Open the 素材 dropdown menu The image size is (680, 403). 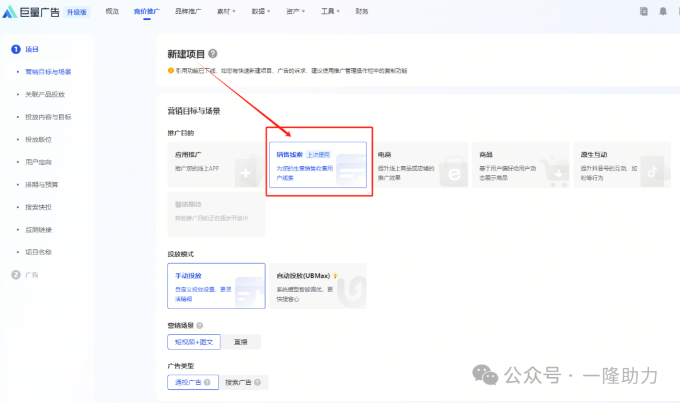pyautogui.click(x=225, y=11)
